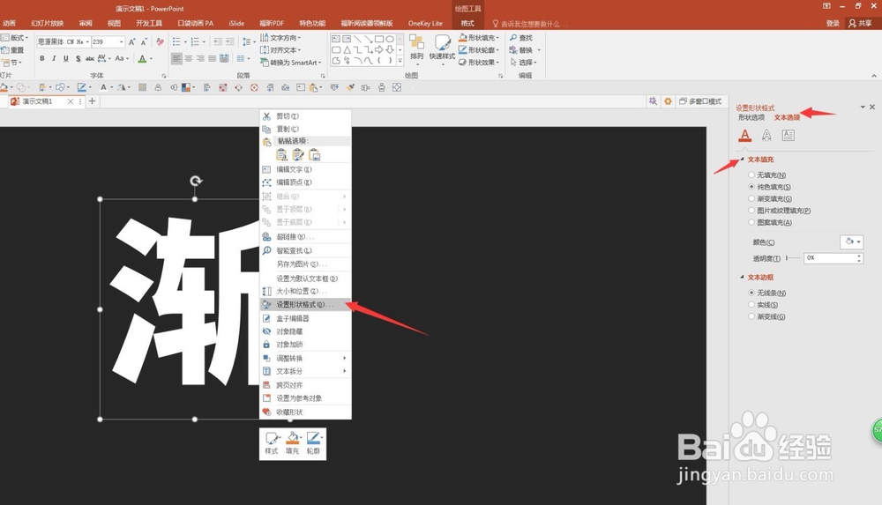Switch to Shape Options (形状选项) tab
The height and width of the screenshot is (505, 882).
751,117
